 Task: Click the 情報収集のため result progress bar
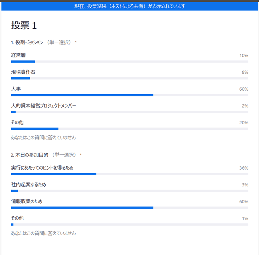point(129,208)
